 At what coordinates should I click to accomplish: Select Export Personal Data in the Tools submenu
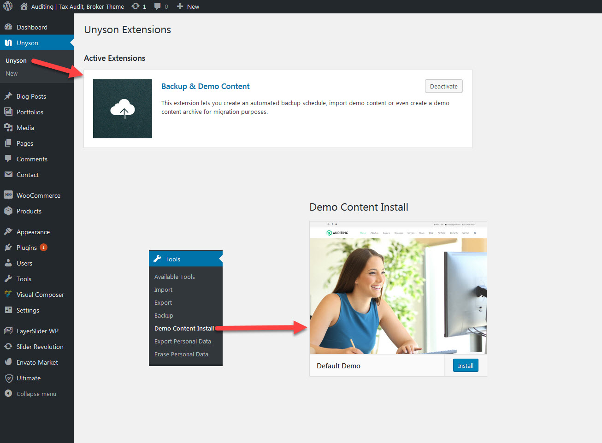tap(183, 341)
